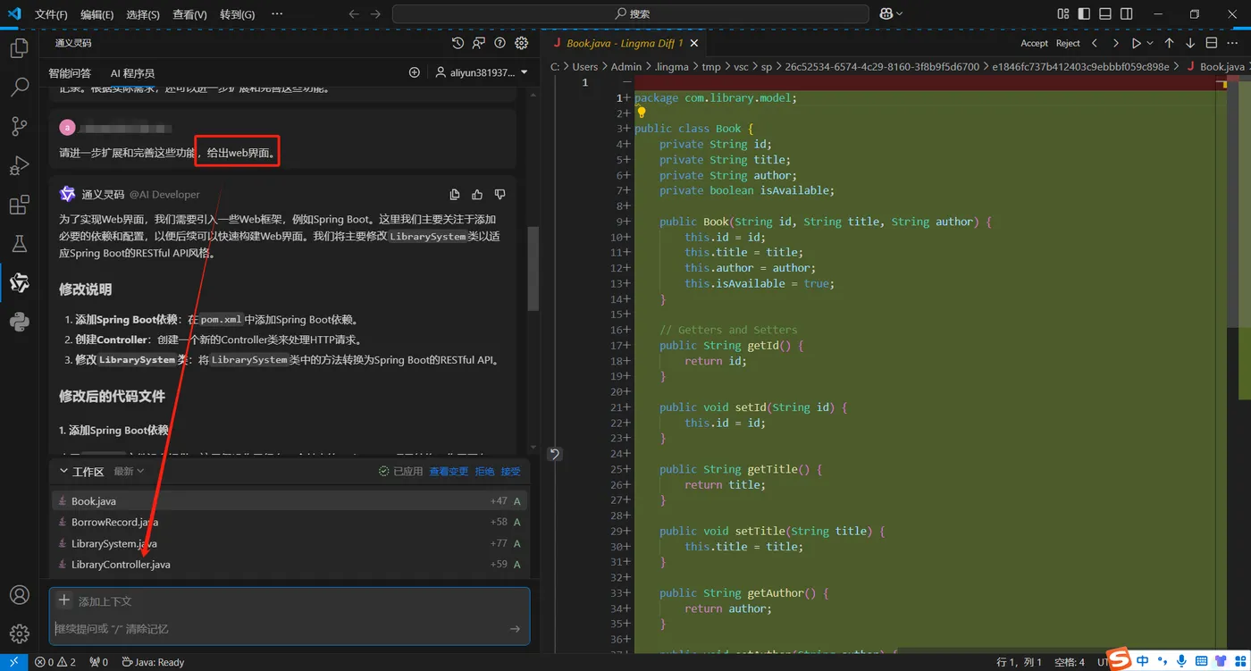
Task: Open Run and Debug view
Action: click(19, 165)
